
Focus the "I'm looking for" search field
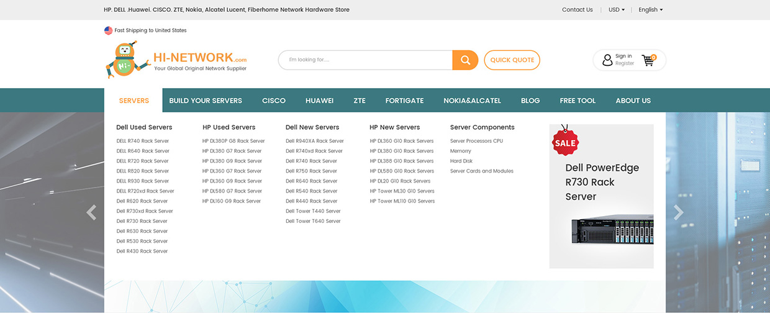[365, 60]
